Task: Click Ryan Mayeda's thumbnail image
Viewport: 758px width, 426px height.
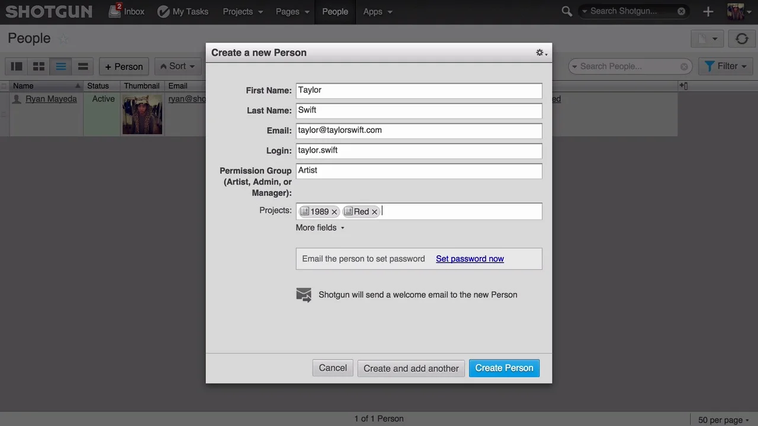Action: click(x=142, y=114)
